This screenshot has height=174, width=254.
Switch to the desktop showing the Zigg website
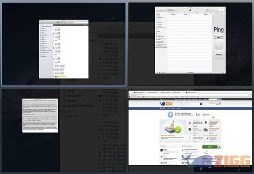(x=190, y=130)
